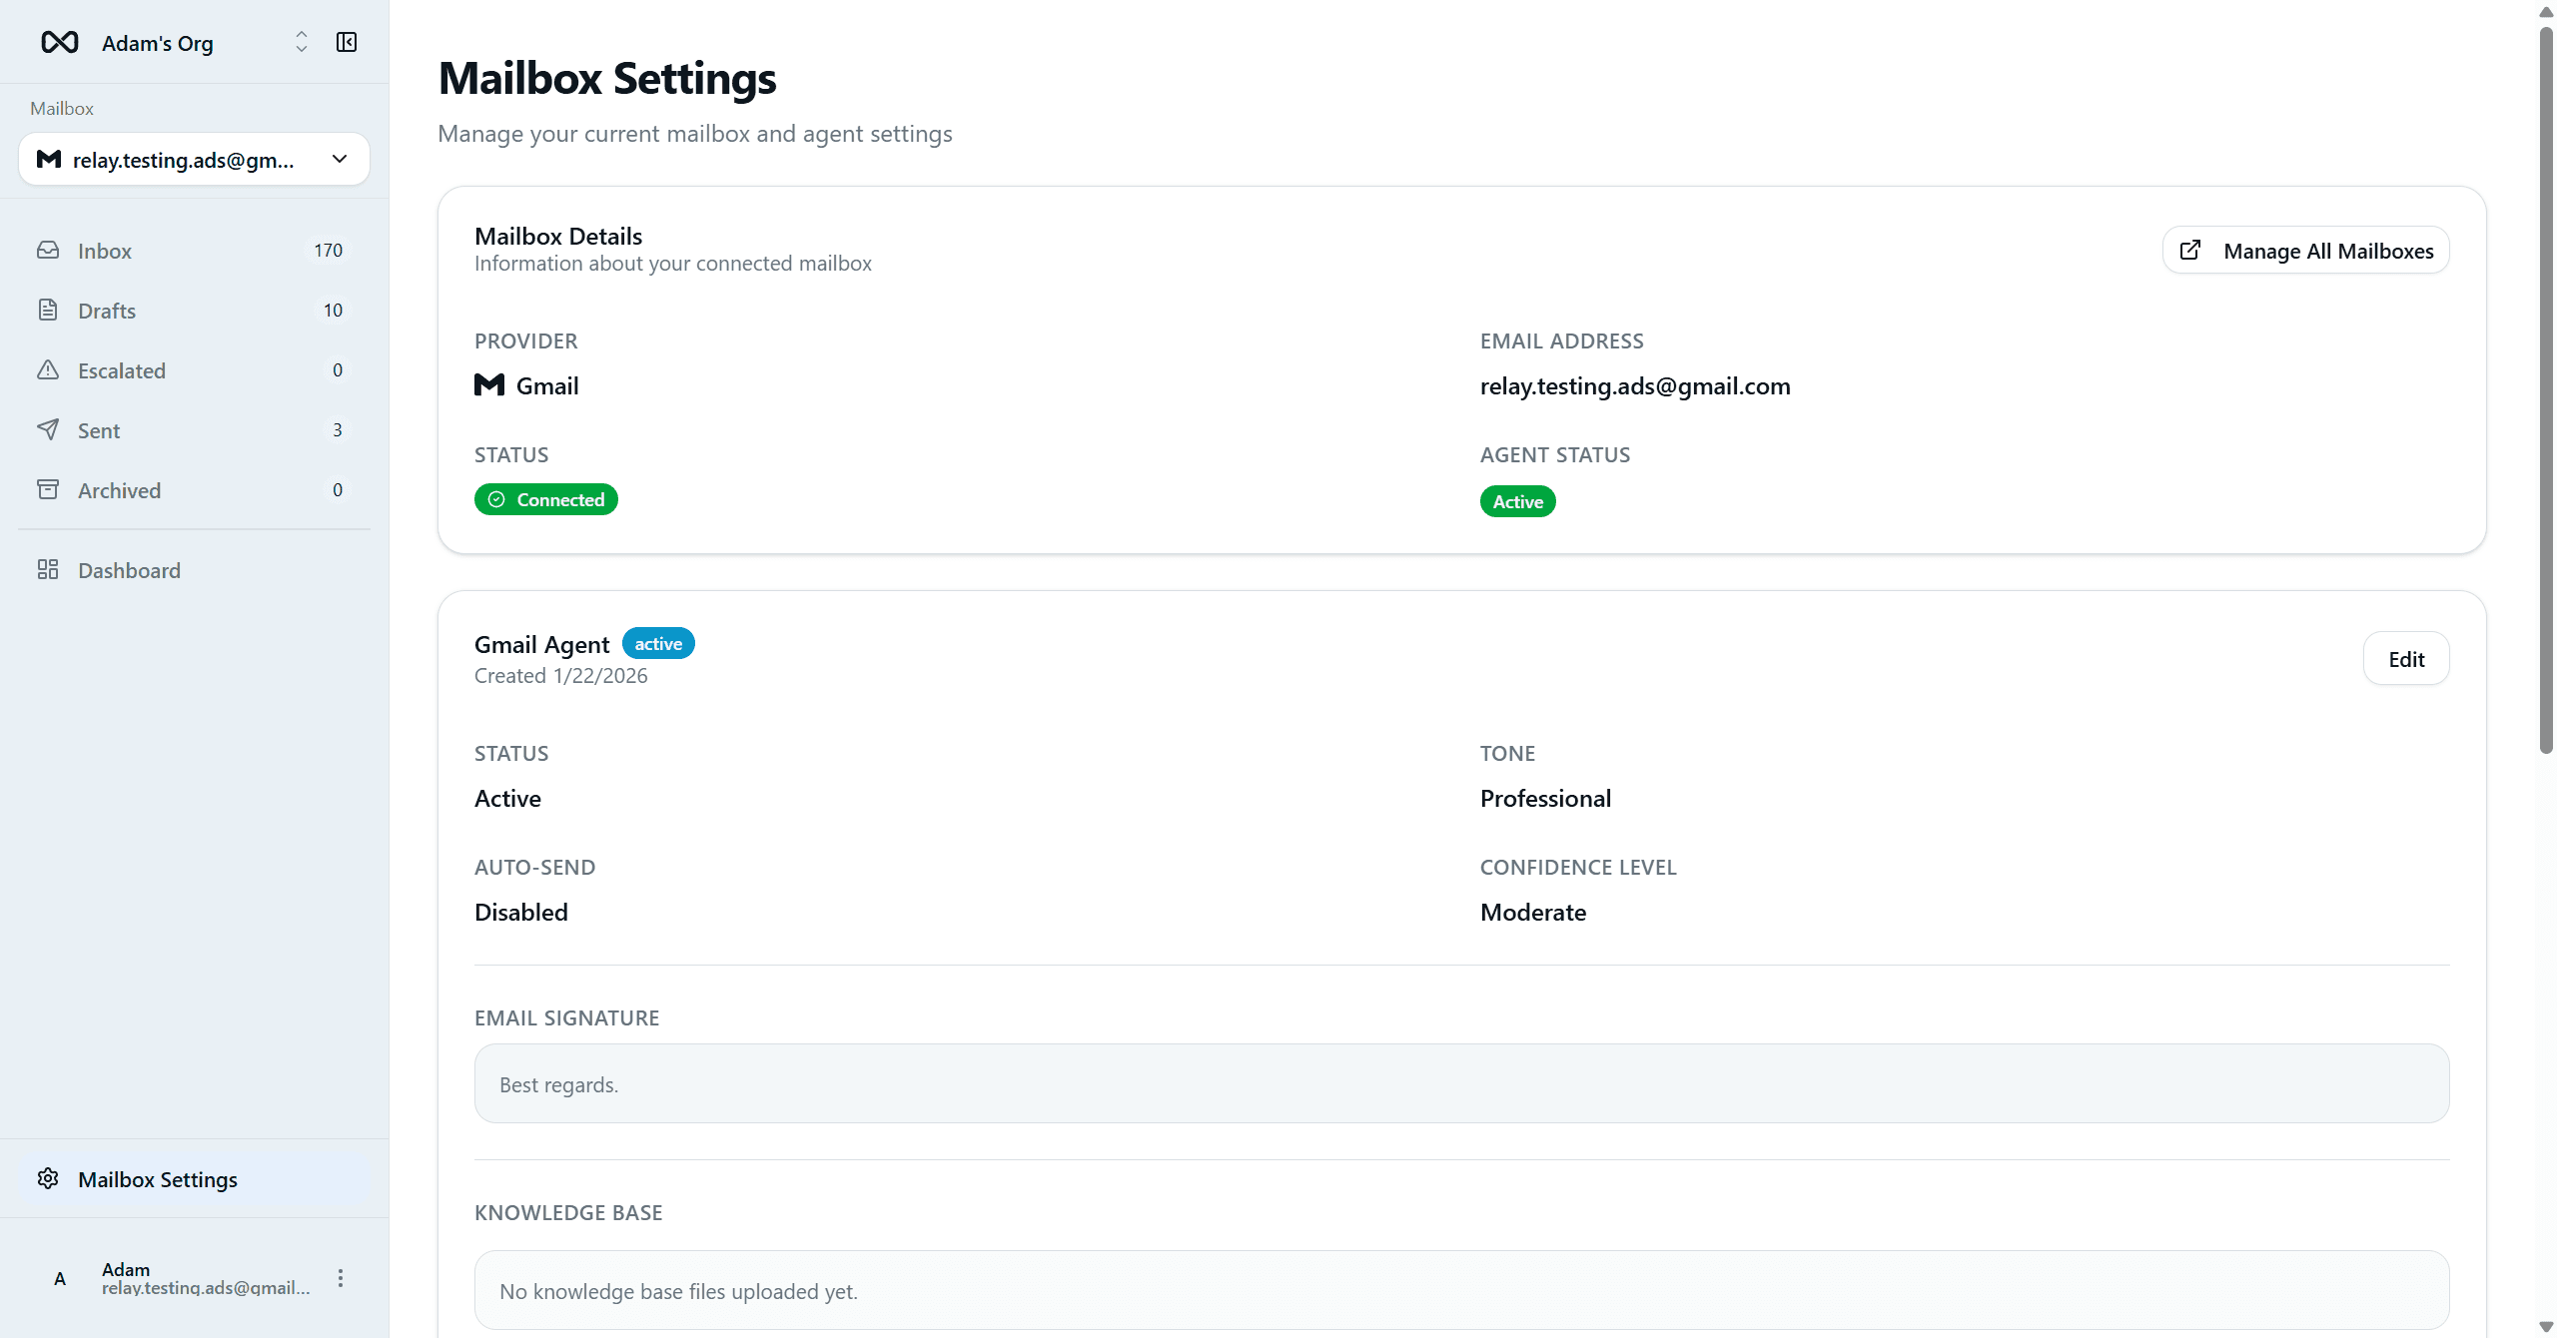2557x1338 pixels.
Task: Collapse the sidebar panel icon
Action: [x=347, y=42]
